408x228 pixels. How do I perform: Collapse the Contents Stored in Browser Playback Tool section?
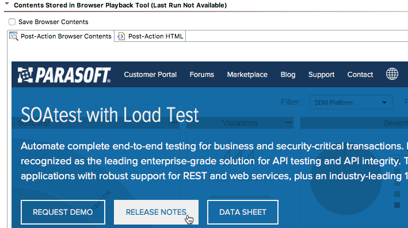pyautogui.click(x=7, y=4)
